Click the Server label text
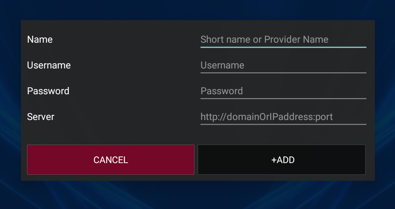Screen dimensions: 395x209 click(x=41, y=117)
